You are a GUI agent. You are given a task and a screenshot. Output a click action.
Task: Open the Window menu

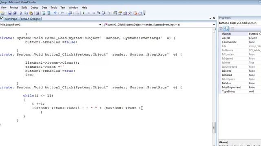[x=73, y=8]
